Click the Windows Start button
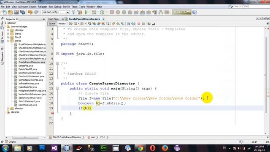 [x=5, y=148]
